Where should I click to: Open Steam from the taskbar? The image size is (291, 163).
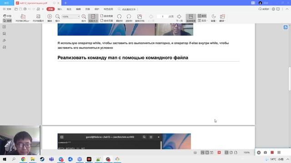pyautogui.click(x=42, y=159)
